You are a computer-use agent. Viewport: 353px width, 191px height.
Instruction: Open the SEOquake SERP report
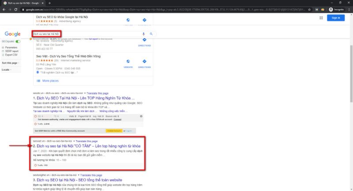click(11, 51)
